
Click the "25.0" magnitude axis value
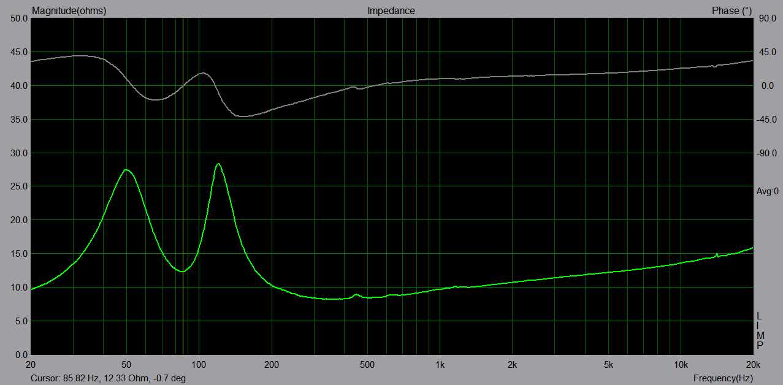[x=20, y=187]
